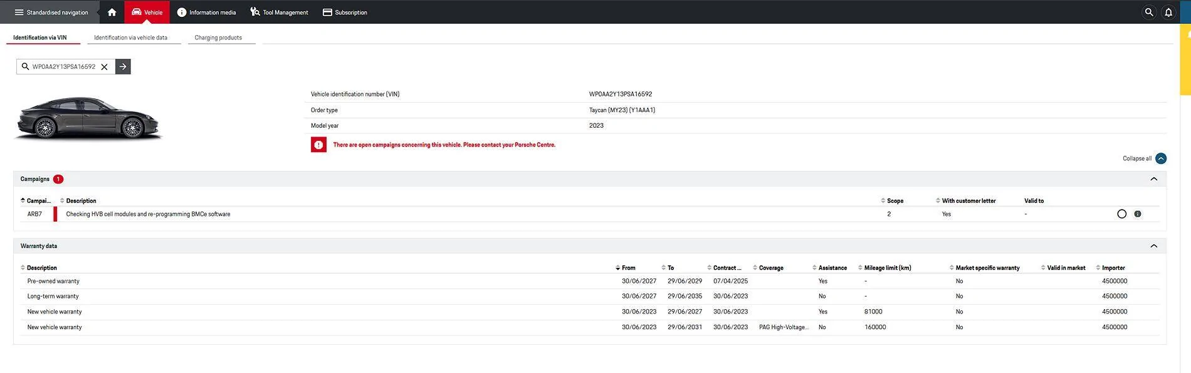This screenshot has height=373, width=1191.
Task: Click mileage limit 160000 cell
Action: [x=875, y=327]
